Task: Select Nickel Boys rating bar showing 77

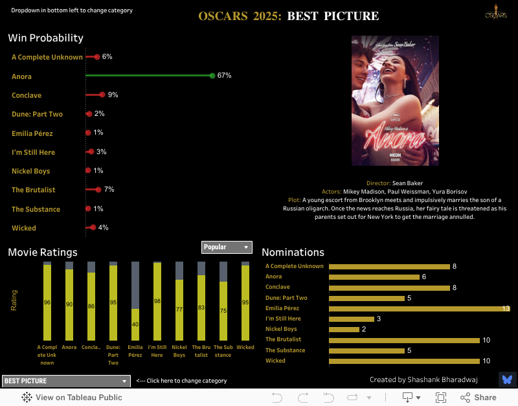Action: pyautogui.click(x=179, y=310)
